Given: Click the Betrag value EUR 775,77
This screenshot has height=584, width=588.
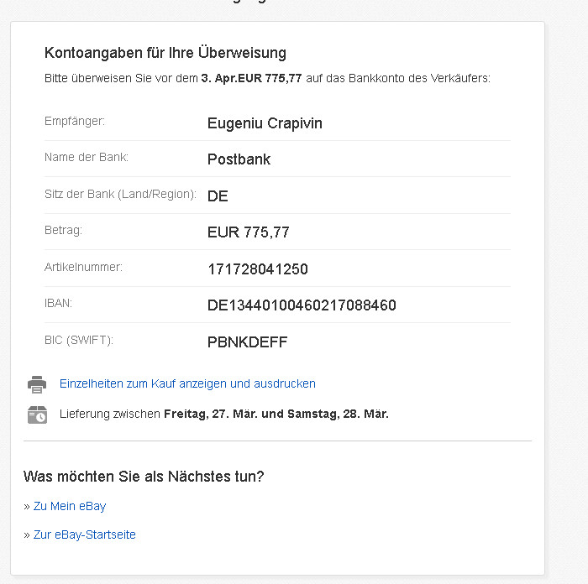Looking at the screenshot, I should pyautogui.click(x=248, y=232).
